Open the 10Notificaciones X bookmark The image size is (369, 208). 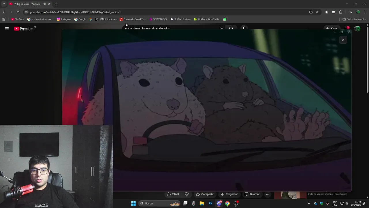[x=106, y=19]
